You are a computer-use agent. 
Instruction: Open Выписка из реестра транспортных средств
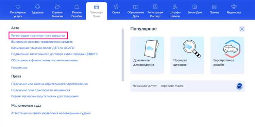[42, 42]
